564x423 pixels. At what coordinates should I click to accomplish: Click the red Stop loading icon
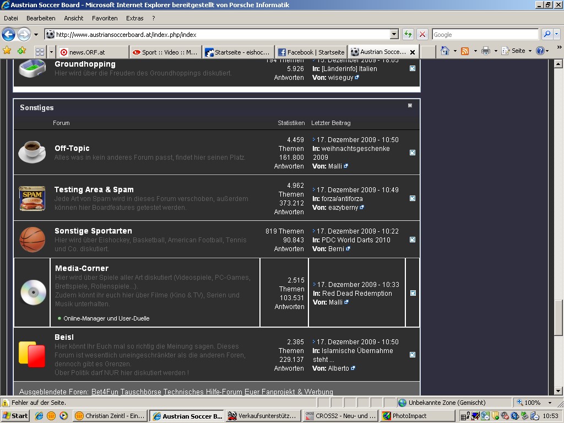click(422, 34)
